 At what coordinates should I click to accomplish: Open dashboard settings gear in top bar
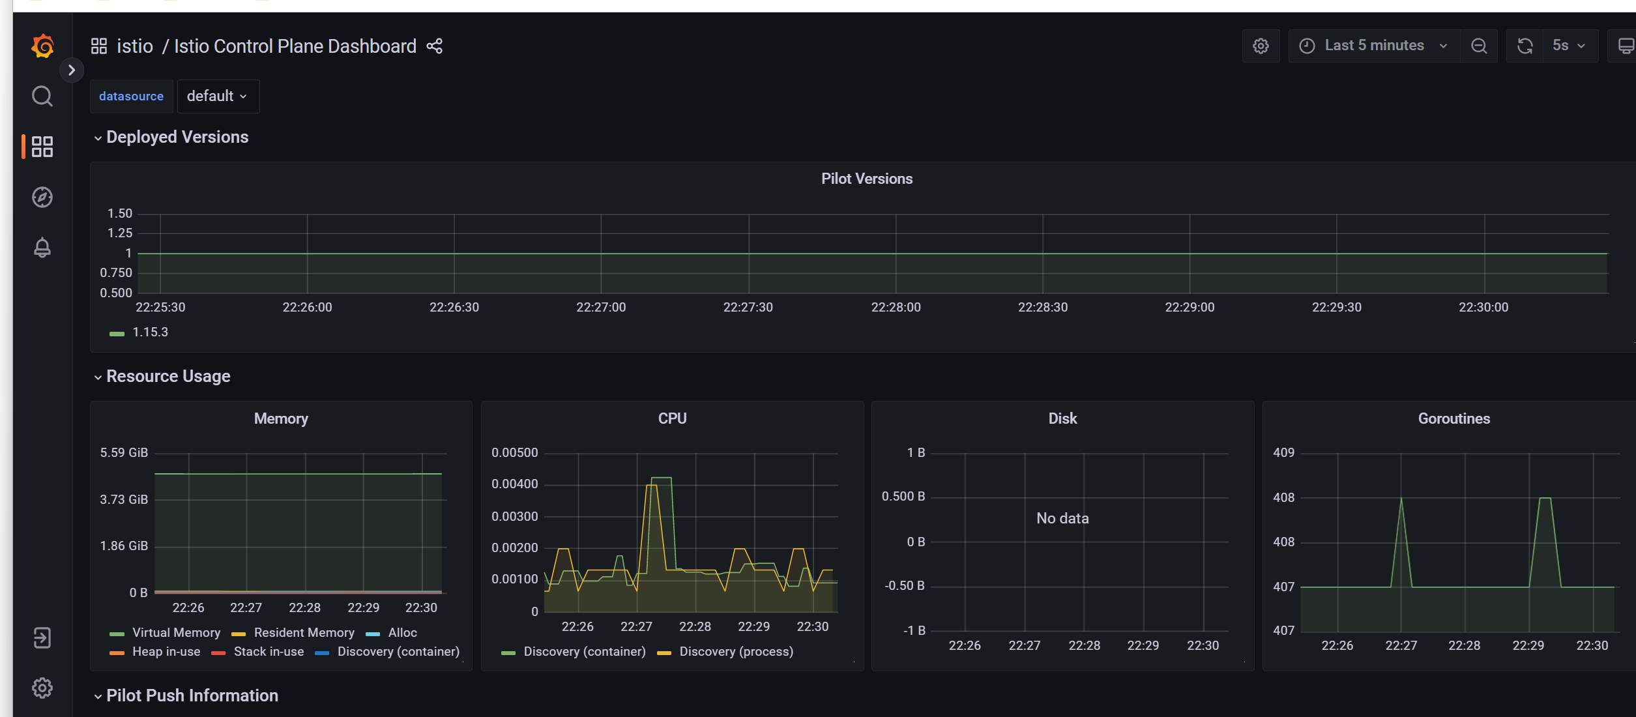pyautogui.click(x=1261, y=46)
